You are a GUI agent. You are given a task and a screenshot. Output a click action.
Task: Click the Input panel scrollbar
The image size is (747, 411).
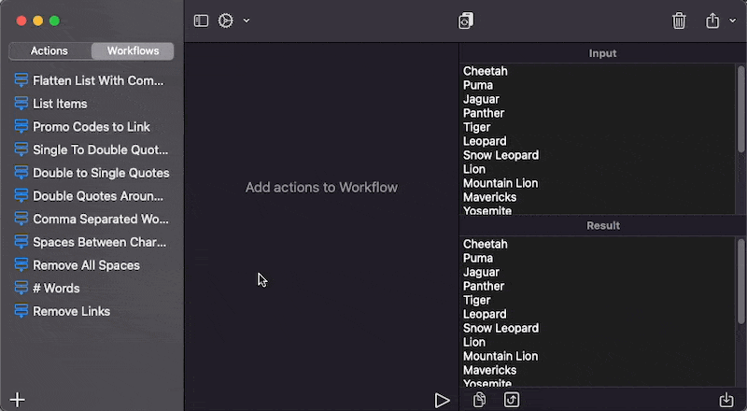[740, 109]
